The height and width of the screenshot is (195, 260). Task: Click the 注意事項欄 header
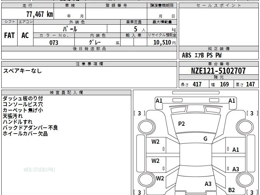[x=89, y=64]
